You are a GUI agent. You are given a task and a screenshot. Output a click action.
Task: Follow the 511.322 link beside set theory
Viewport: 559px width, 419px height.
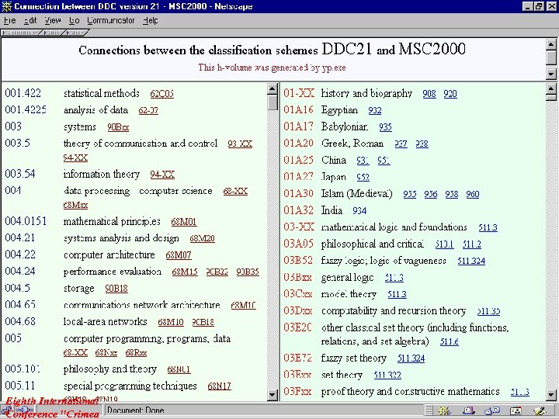(387, 376)
